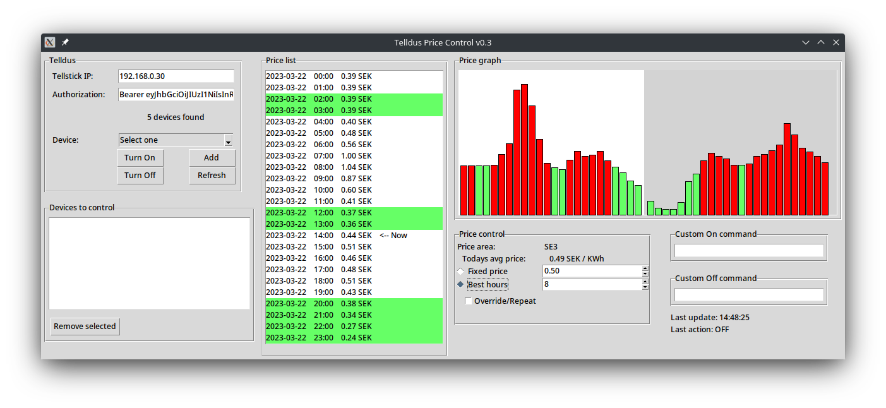
Task: Focus the Custom Off command field
Action: 749,295
